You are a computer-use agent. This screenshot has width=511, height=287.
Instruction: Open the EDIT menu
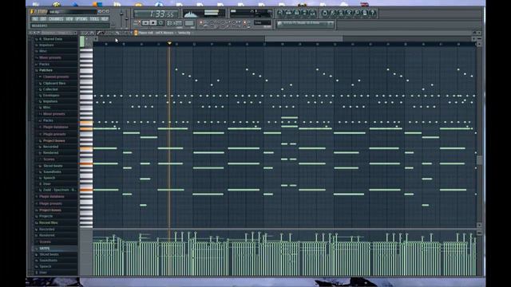(43, 19)
